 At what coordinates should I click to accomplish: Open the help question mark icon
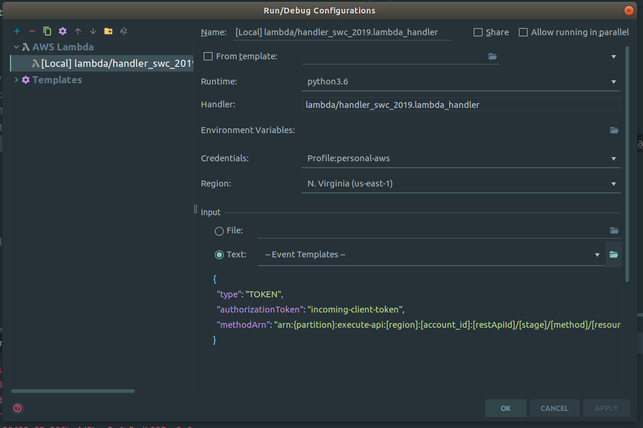click(x=18, y=408)
